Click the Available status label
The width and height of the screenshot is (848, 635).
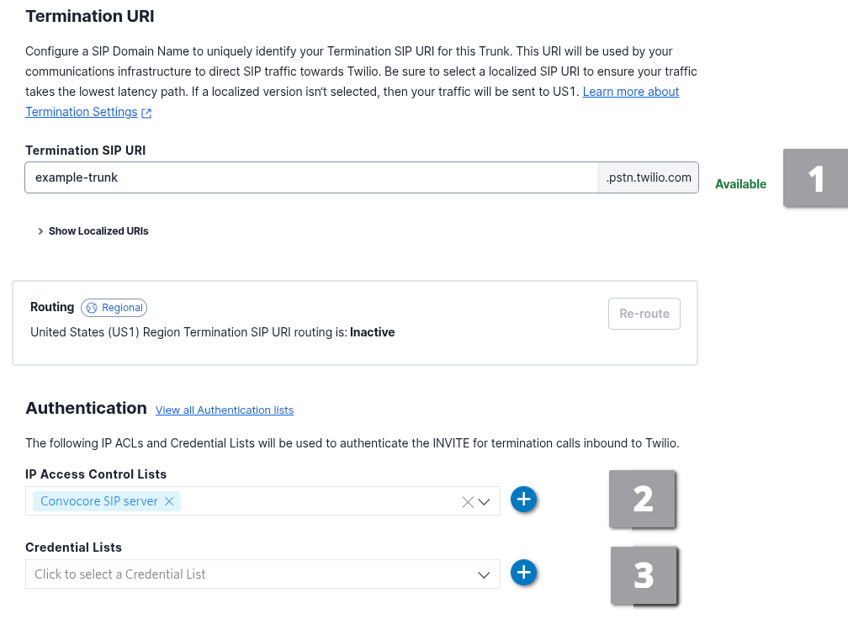pyautogui.click(x=740, y=184)
